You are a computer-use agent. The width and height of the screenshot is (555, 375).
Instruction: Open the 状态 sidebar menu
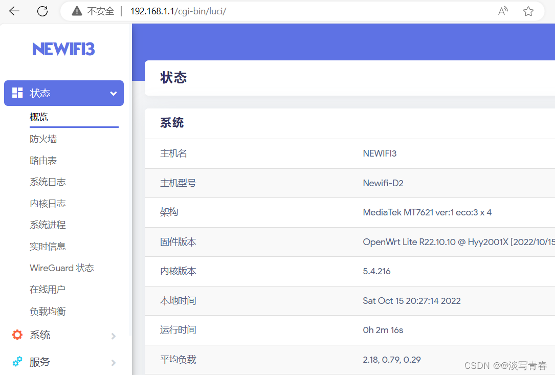pyautogui.click(x=64, y=93)
